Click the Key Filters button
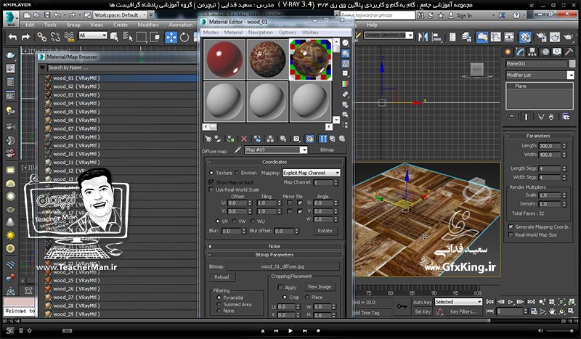Viewport: 581px width, 339px height. 463,311
